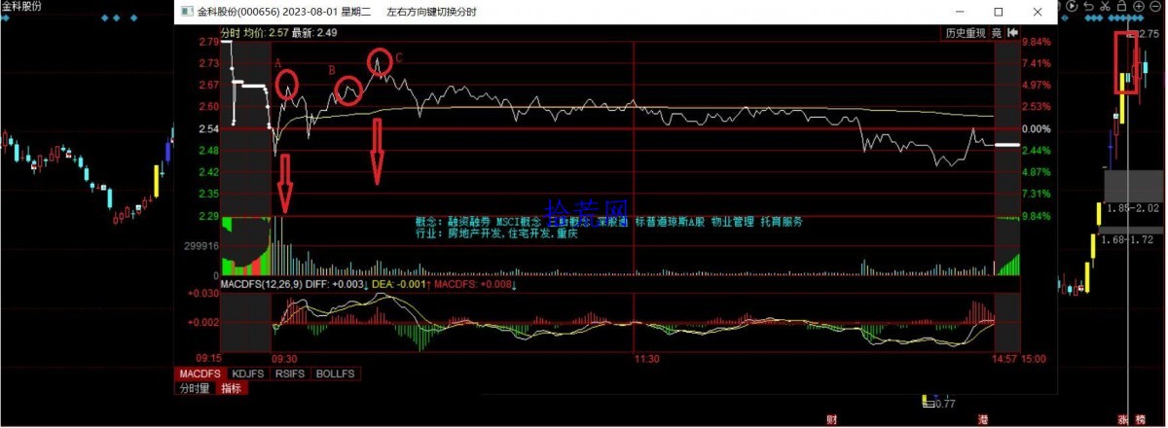Click the 融资融券 concept tag
The height and width of the screenshot is (428, 1168).
467,222
